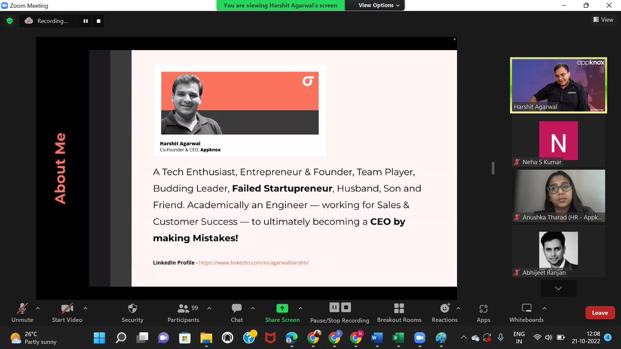Pause the recording in the bottom toolbar
This screenshot has width=621, height=349.
pos(334,308)
